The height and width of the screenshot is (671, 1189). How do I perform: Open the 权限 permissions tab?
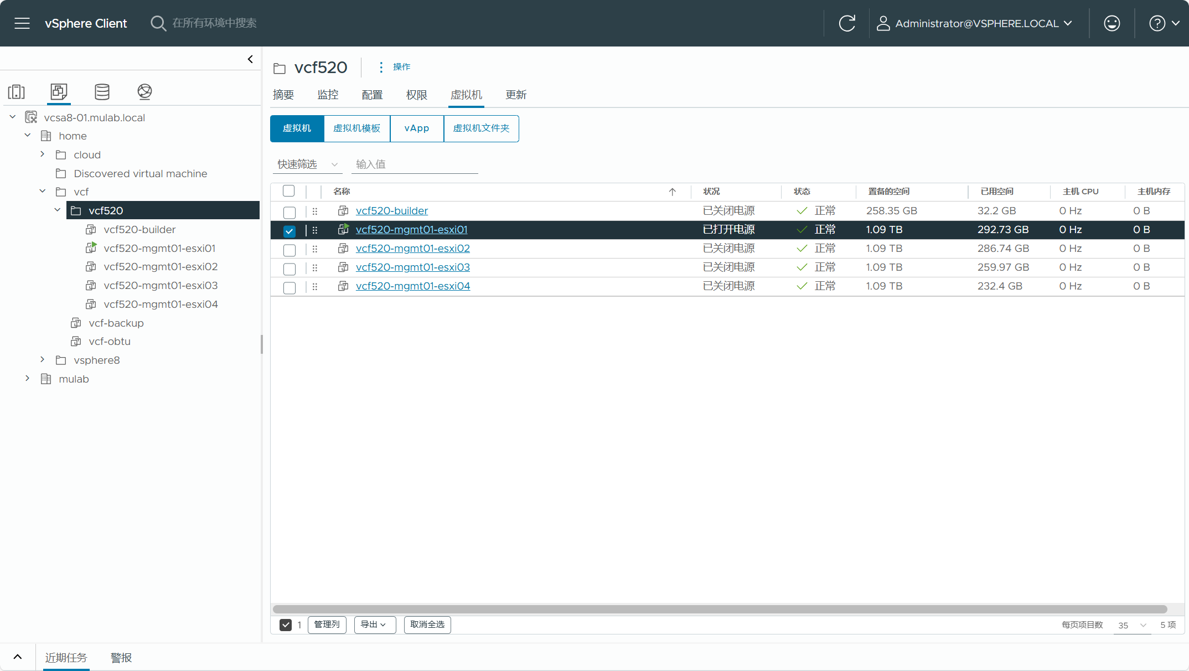click(x=416, y=95)
